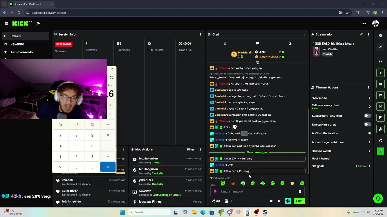Pick the red angry emote in quick emotes
The width and height of the screenshot is (387, 217).
pos(233,183)
